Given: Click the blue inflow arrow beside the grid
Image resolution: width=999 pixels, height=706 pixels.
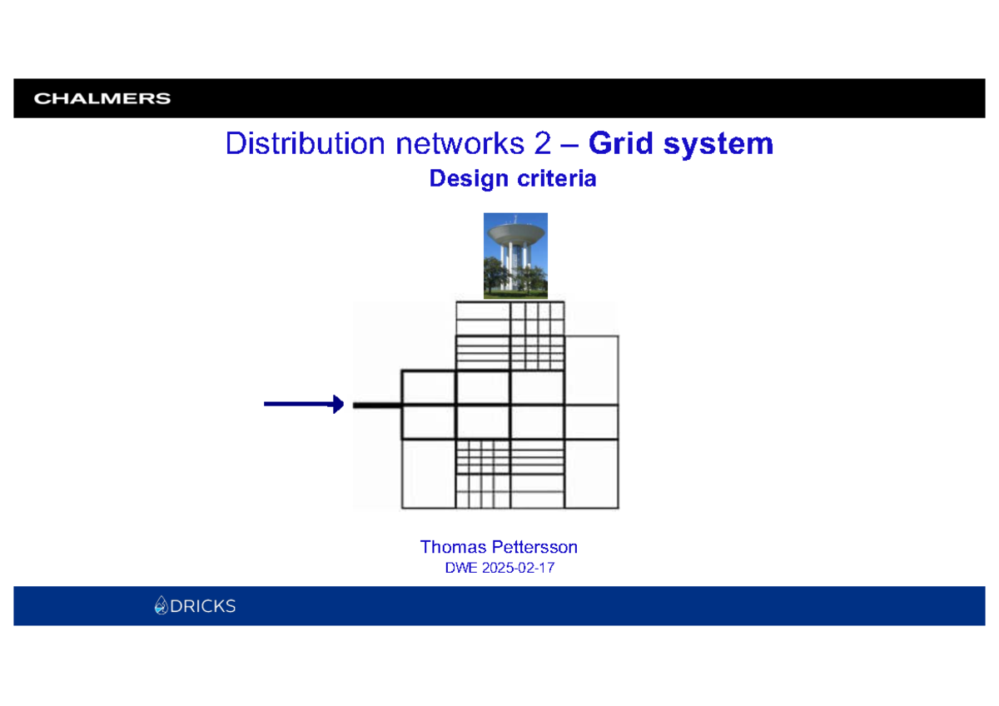Looking at the screenshot, I should (x=304, y=405).
